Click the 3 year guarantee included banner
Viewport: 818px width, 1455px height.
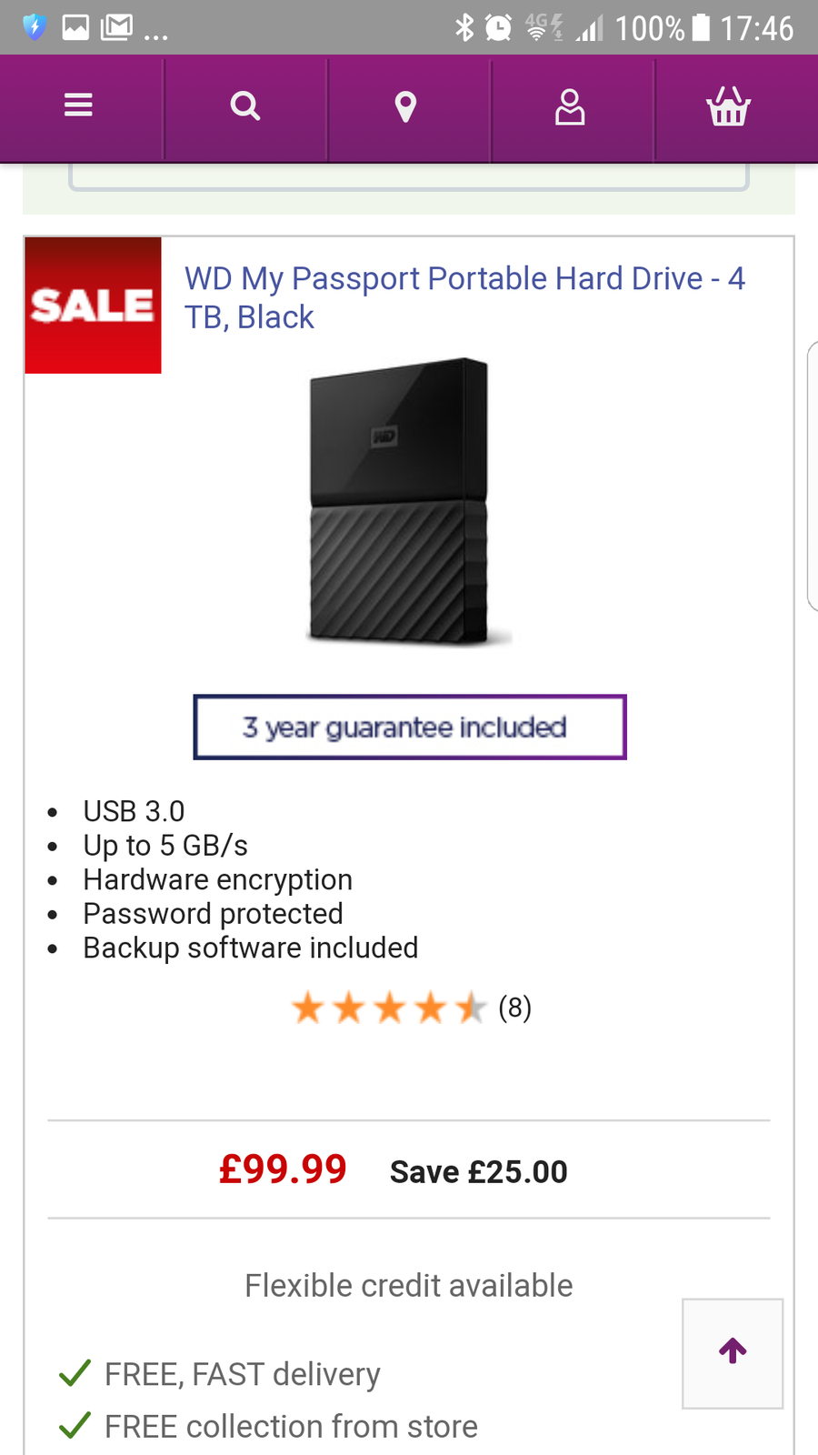pos(410,727)
